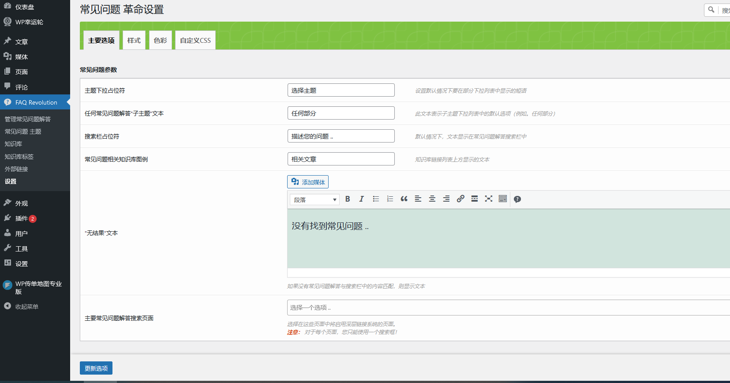Click the 添加媒体 button
730x383 pixels.
coord(308,182)
